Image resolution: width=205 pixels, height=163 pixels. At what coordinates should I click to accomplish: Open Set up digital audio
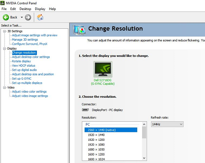click(24, 70)
